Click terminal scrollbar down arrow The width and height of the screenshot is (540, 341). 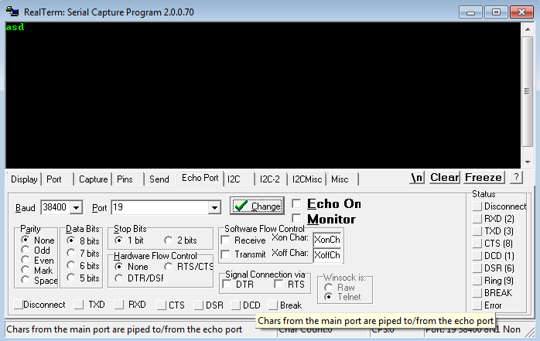tap(528, 162)
